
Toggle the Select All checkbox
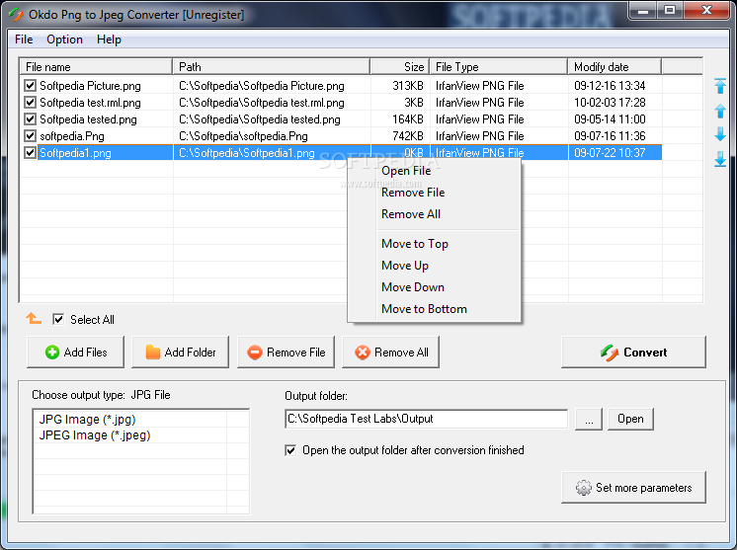click(58, 319)
